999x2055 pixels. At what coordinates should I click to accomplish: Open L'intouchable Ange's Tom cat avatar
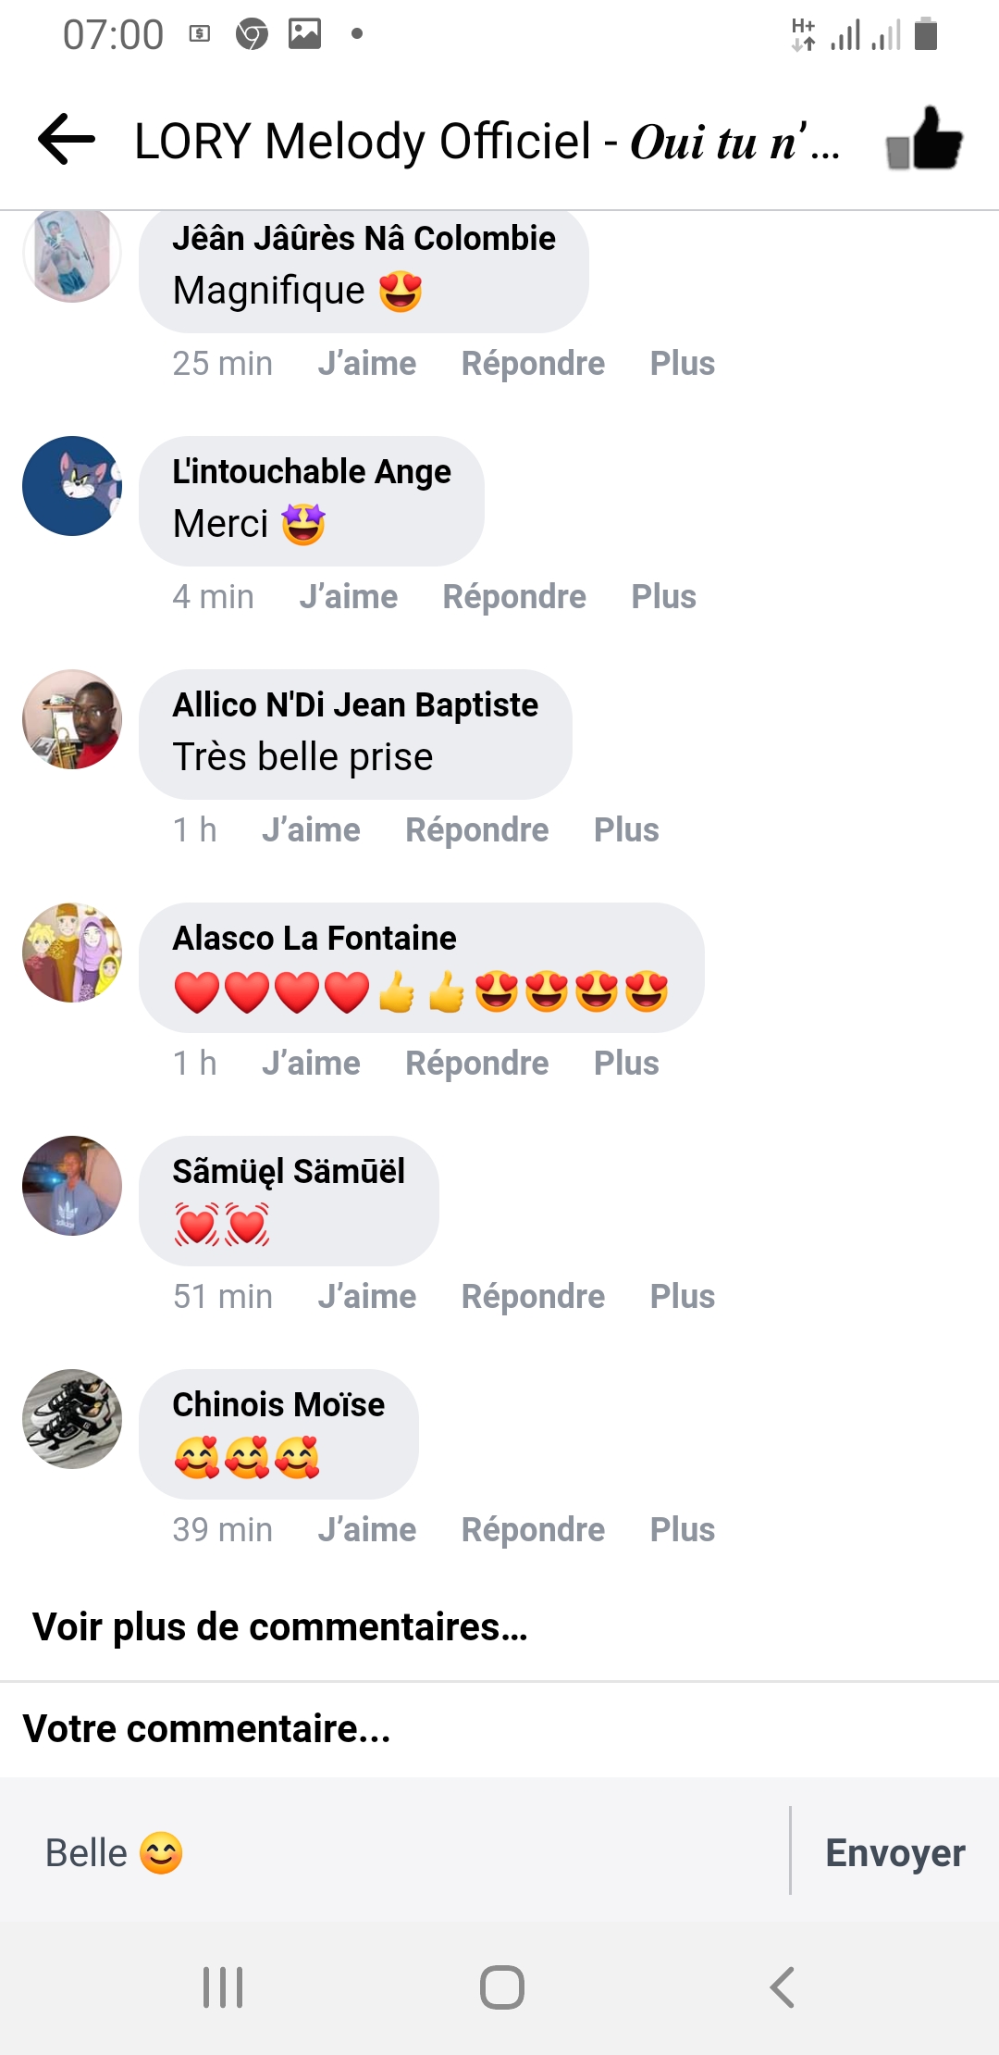coord(72,486)
